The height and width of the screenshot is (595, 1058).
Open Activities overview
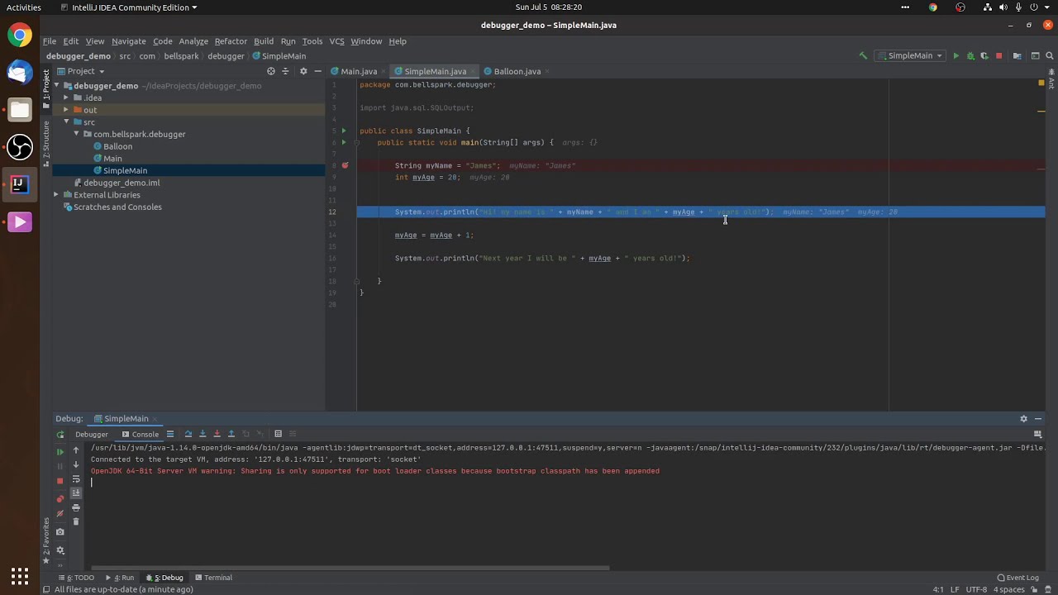point(24,7)
